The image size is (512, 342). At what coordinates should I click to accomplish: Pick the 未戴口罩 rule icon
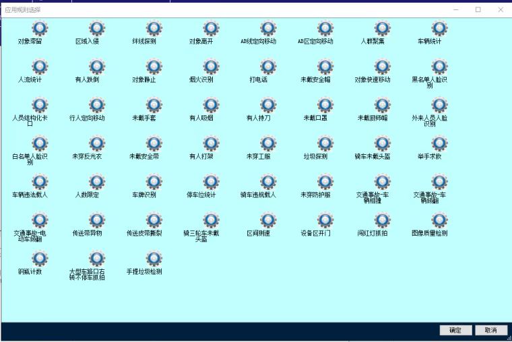pyautogui.click(x=325, y=105)
